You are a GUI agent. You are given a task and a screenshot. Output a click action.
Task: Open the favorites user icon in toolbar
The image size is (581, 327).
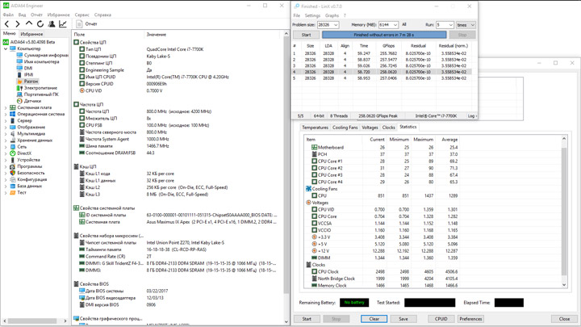coord(52,24)
